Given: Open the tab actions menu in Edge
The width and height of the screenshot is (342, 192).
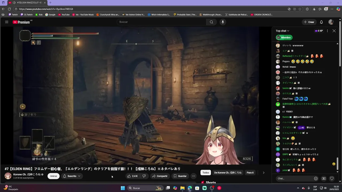Looking at the screenshot, I should coord(3,2).
